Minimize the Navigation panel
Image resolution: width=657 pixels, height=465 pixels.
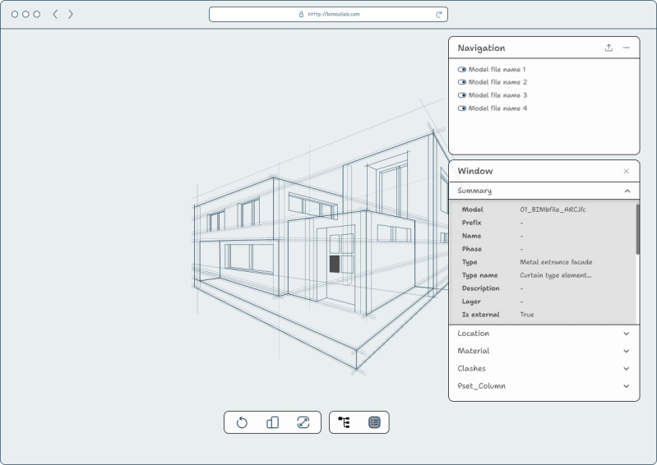627,48
